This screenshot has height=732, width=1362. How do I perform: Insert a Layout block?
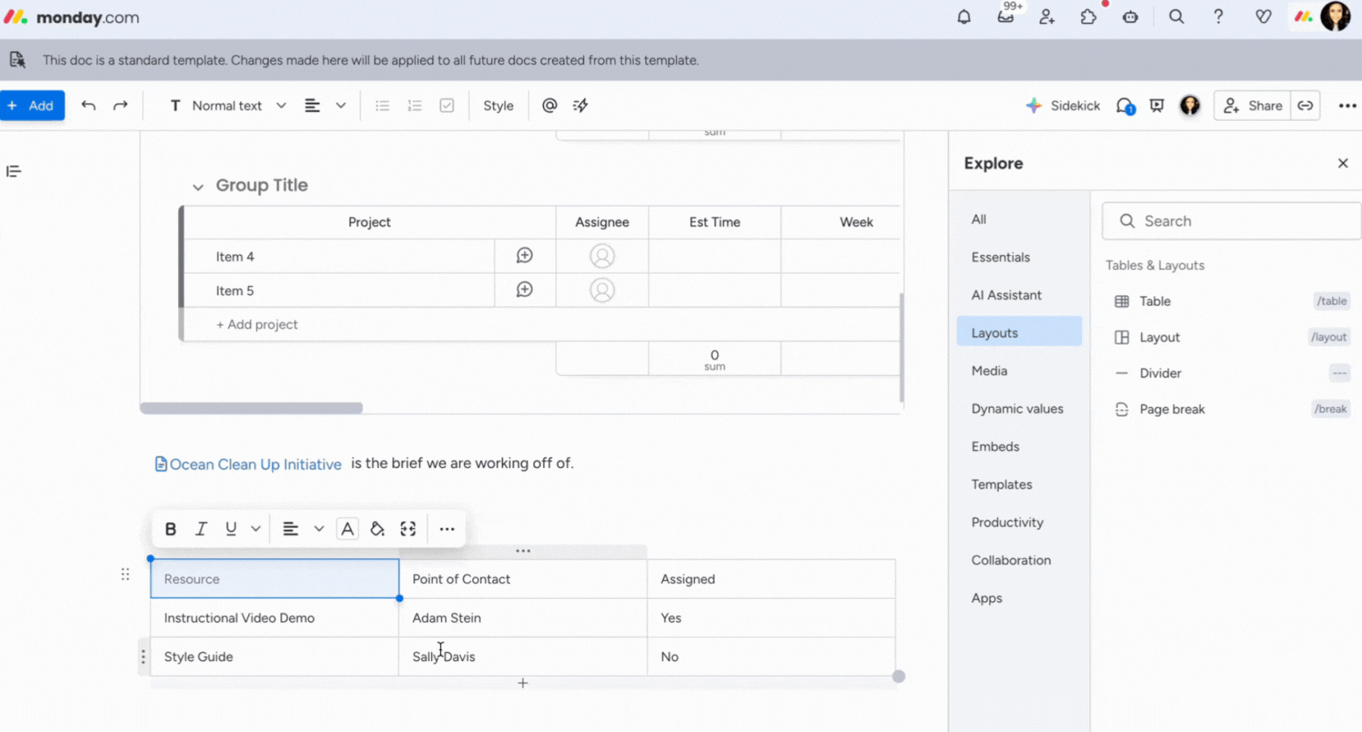point(1231,337)
